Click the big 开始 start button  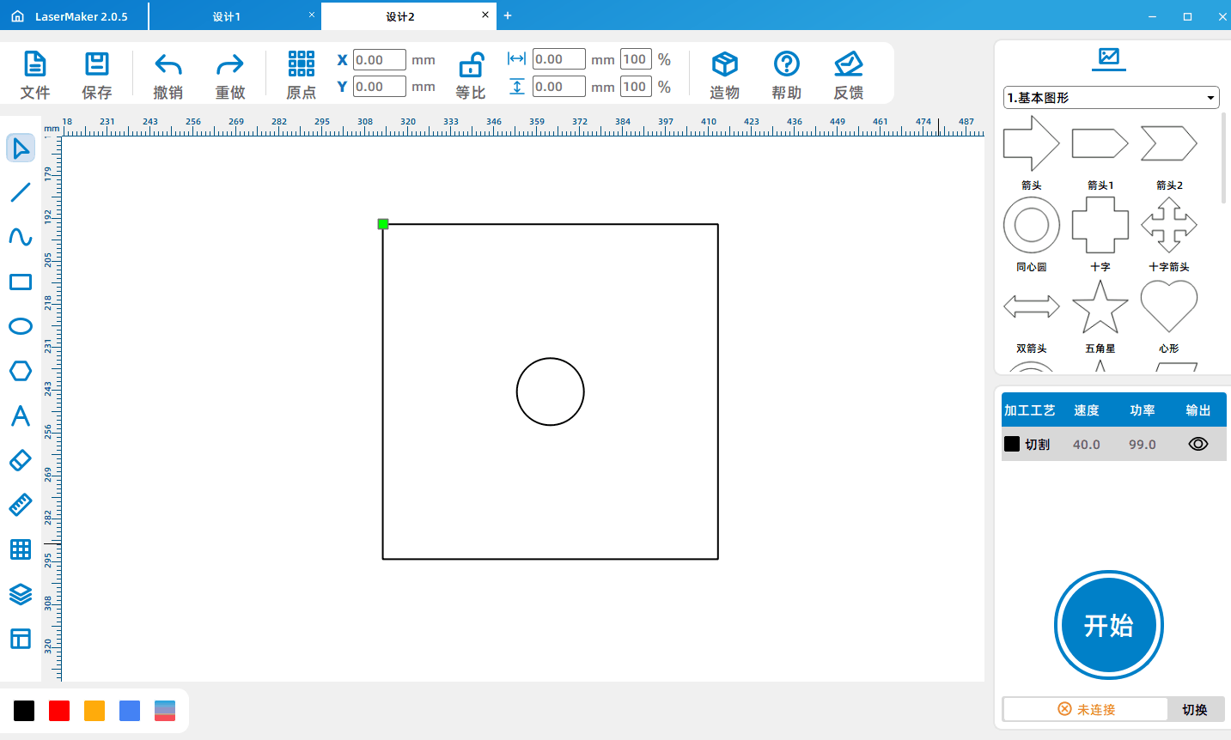click(x=1109, y=625)
